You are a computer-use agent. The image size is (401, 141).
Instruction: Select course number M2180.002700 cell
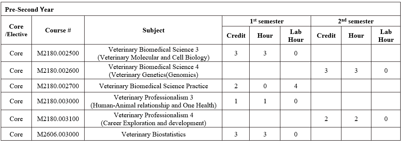tap(58, 86)
